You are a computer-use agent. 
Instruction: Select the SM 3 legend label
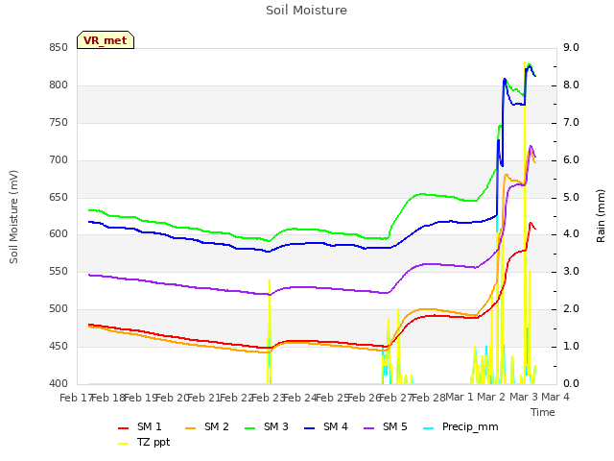coord(276,426)
